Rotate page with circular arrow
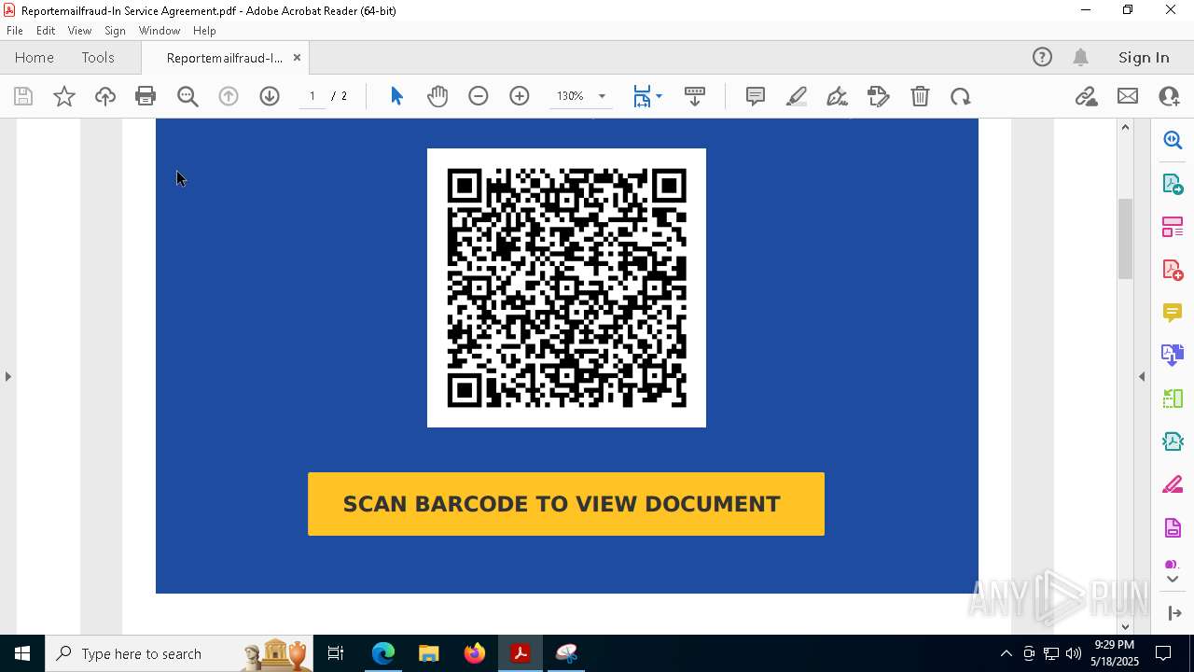1194x672 pixels. tap(961, 96)
